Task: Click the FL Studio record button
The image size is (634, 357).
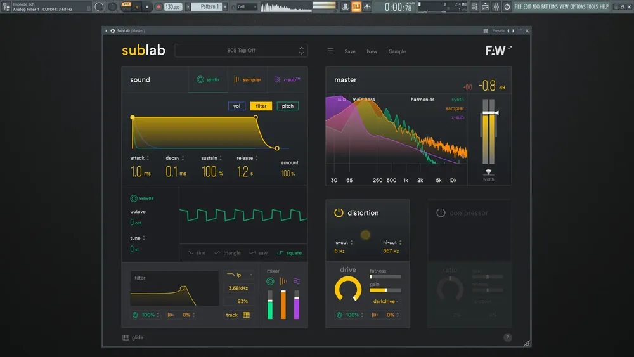Action: pos(158,7)
